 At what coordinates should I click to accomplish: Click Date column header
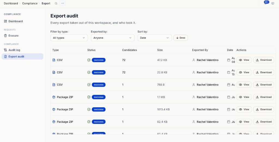coord(230,50)
